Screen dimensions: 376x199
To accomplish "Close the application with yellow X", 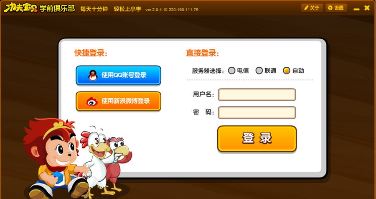I will pyautogui.click(x=367, y=8).
